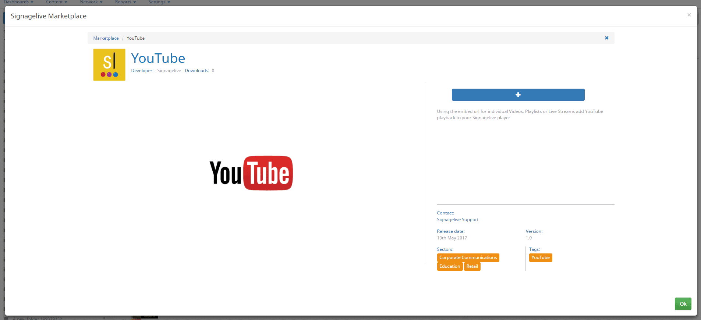Open the Network menu

tap(91, 2)
